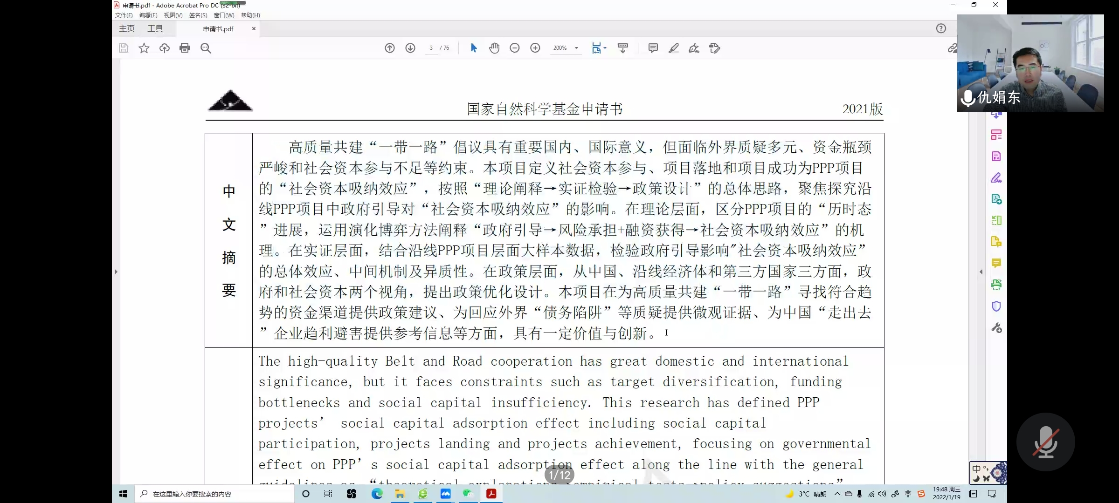This screenshot has width=1119, height=503.
Task: Activate the selection arrow tool
Action: click(474, 48)
